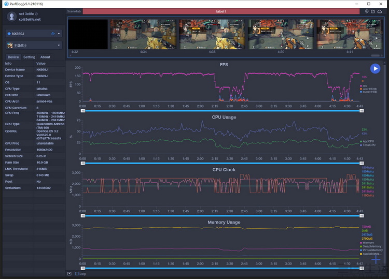Click the Ram Size value 10.9 GB
This screenshot has height=279, width=389.
(x=42, y=163)
